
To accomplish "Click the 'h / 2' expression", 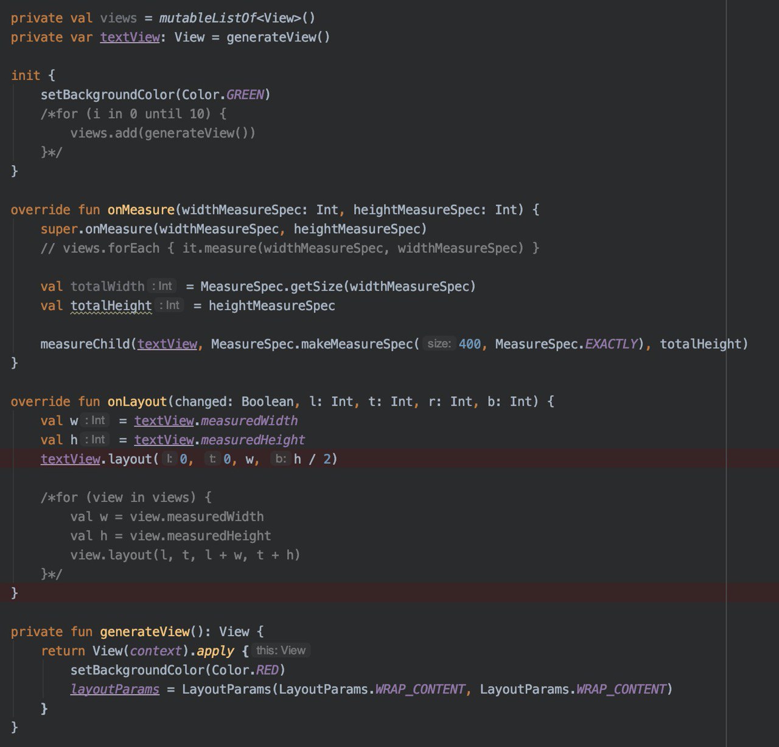I will pyautogui.click(x=312, y=459).
